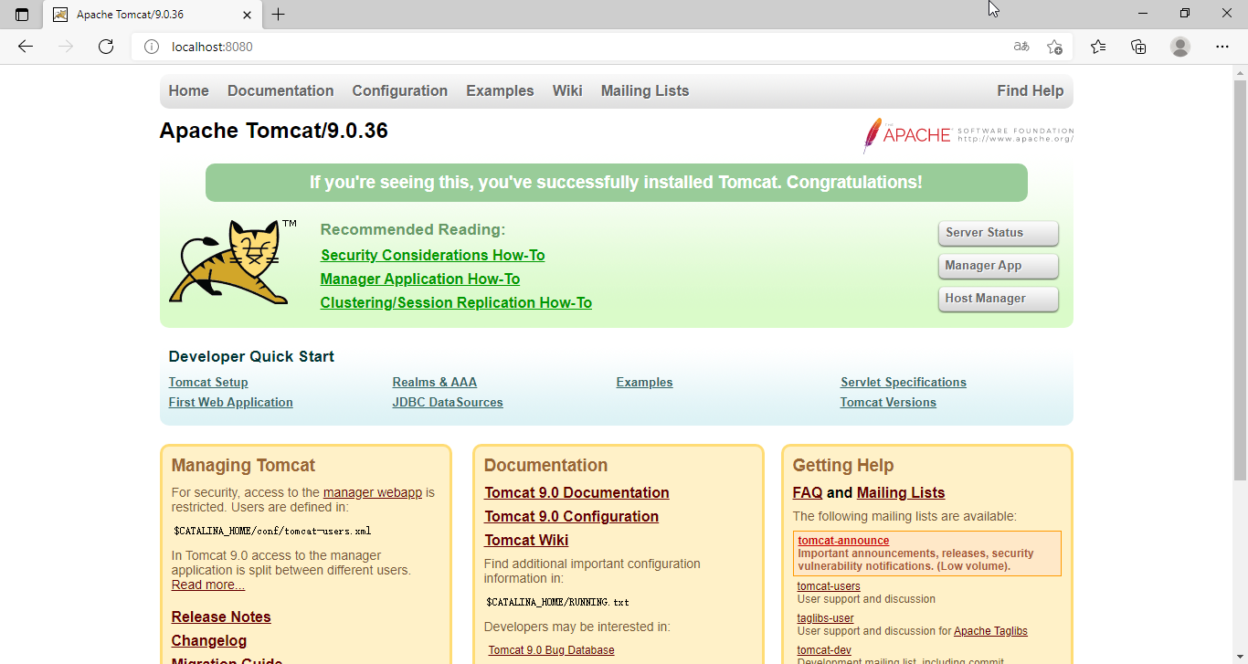Click the Developer Quick Start heading

coord(251,357)
